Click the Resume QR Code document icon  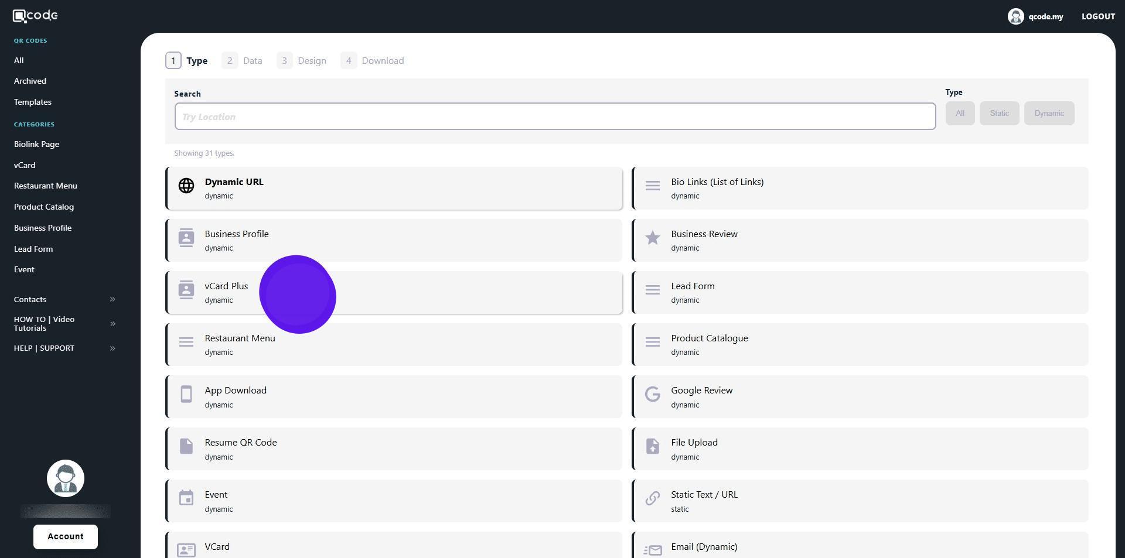(186, 447)
